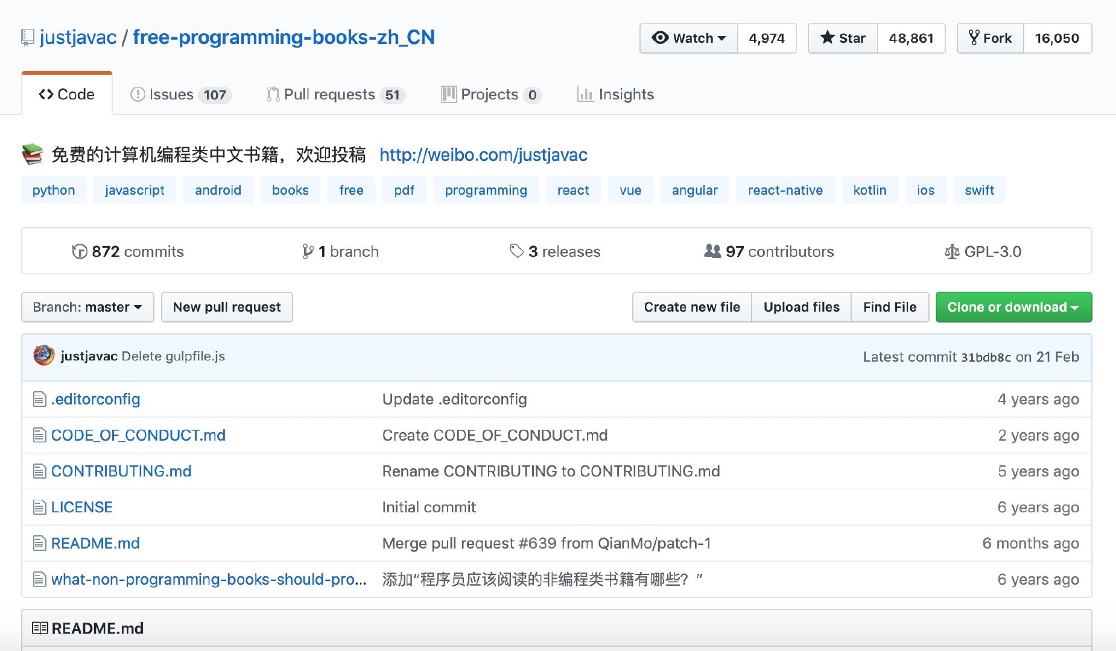Select the programming topic tag
Viewport: 1116px width, 651px height.
[486, 190]
